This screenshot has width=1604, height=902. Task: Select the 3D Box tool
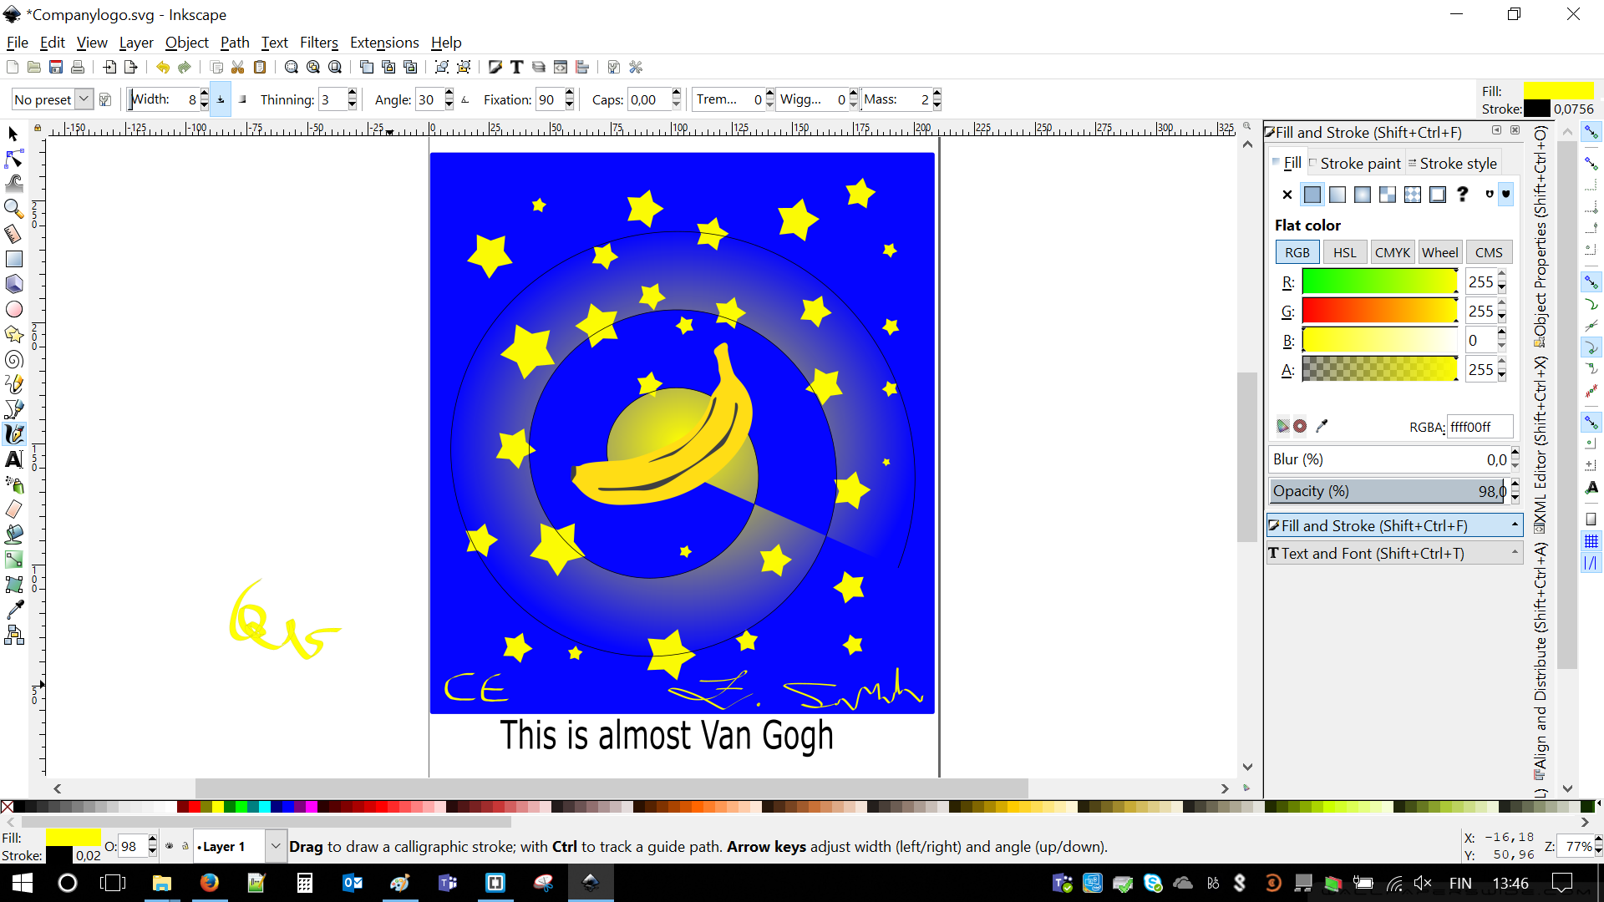click(13, 284)
